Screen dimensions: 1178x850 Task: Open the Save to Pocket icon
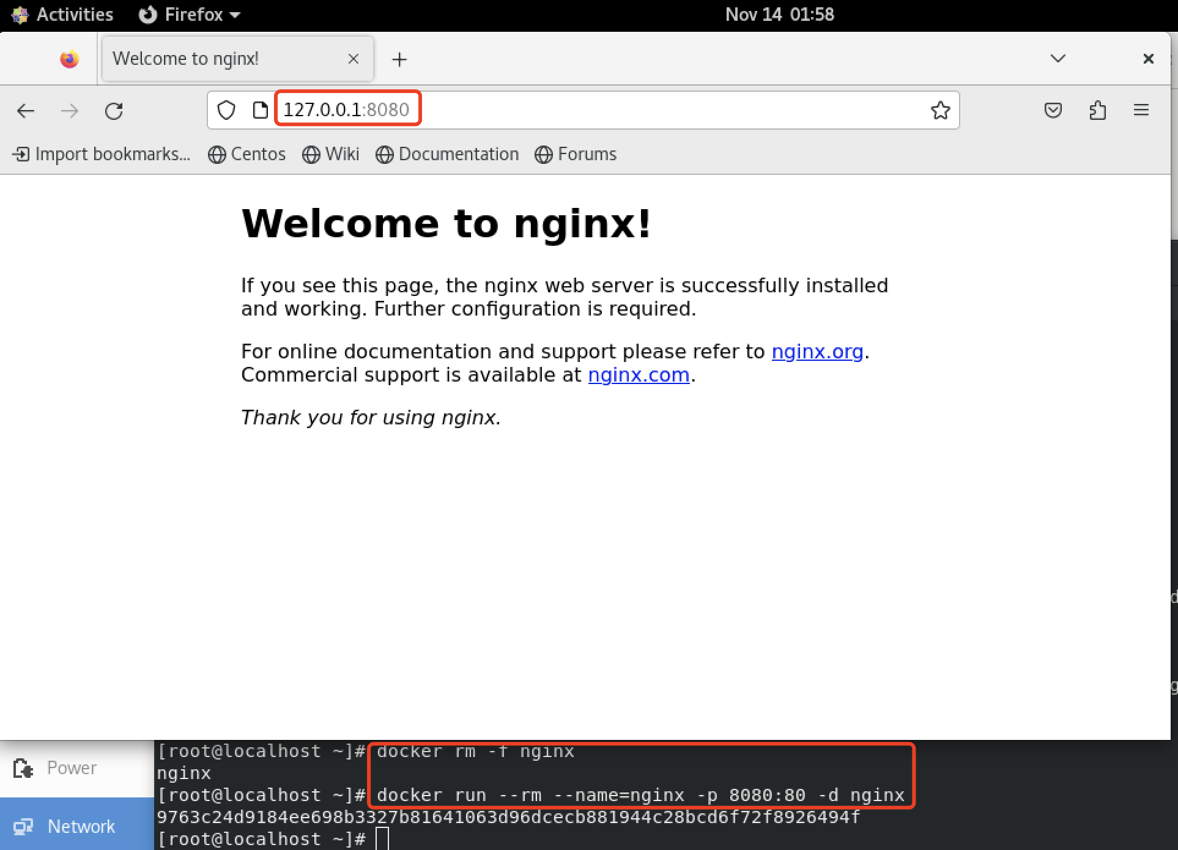pyautogui.click(x=1053, y=110)
